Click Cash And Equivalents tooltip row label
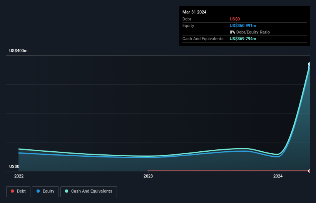 (x=203, y=39)
